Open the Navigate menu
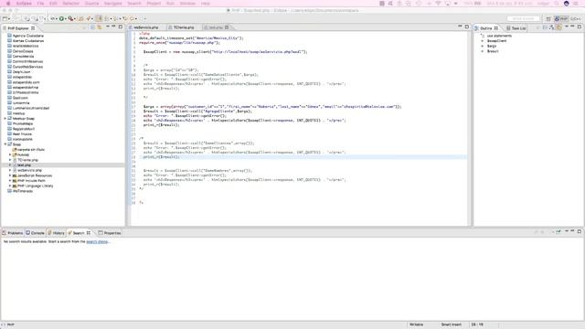Screen dimensions: 585x329 113,4
